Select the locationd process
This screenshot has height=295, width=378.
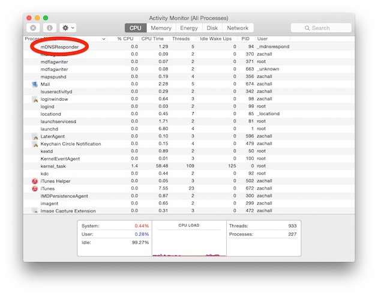click(50, 114)
